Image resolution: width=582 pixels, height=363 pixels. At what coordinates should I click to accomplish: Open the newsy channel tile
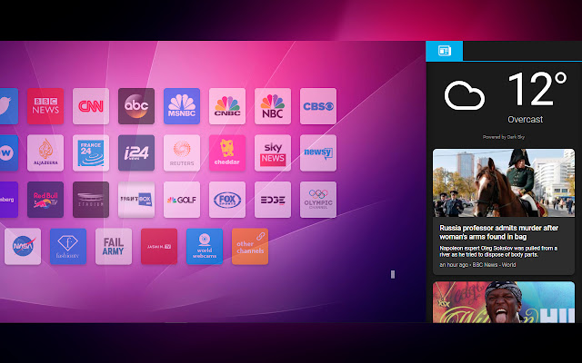pyautogui.click(x=318, y=153)
